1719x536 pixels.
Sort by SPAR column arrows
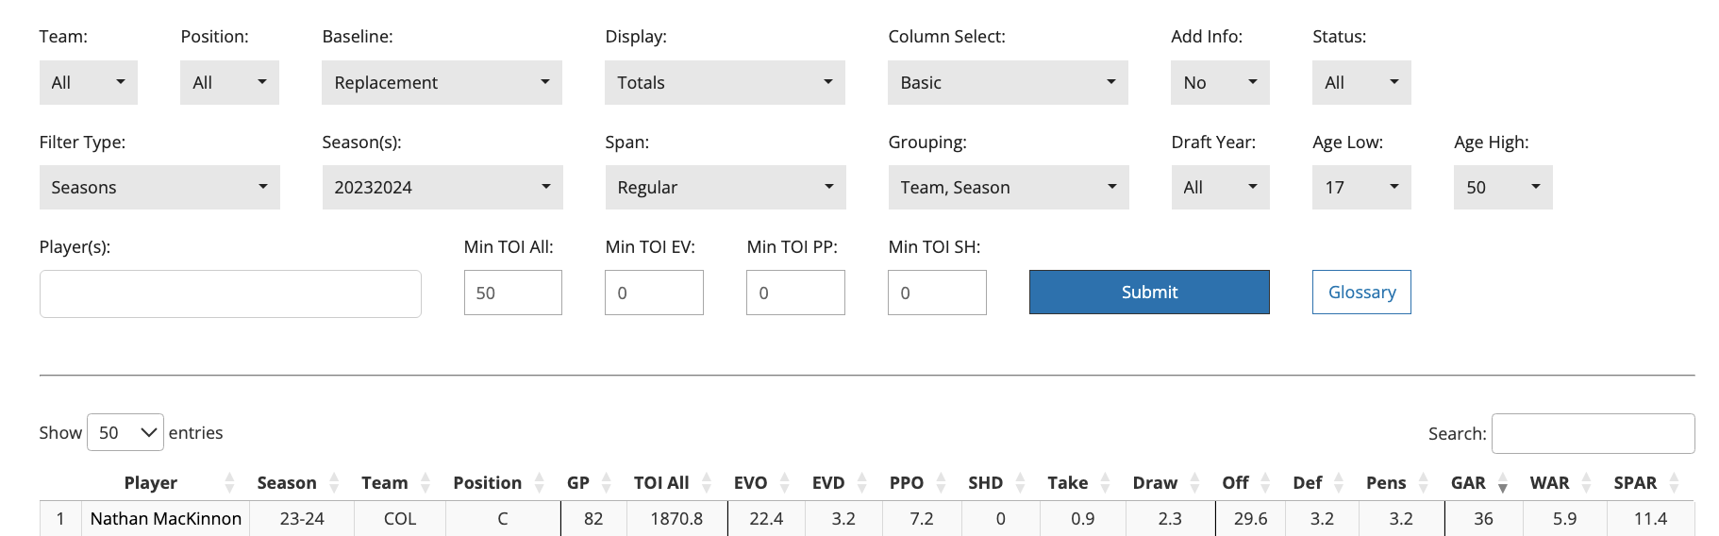(x=1674, y=483)
